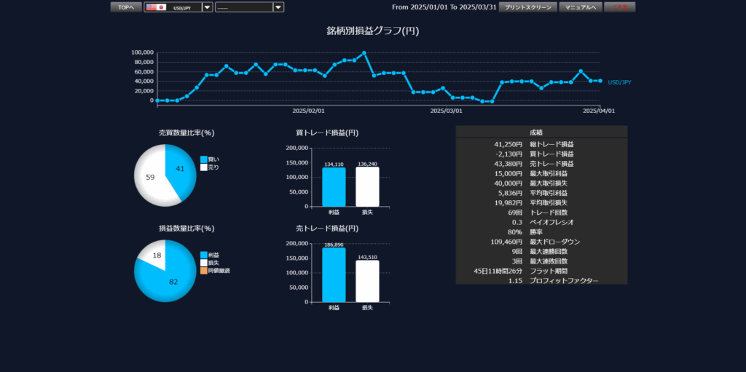
Task: Click the 134,110 buy profit bar
Action: pos(334,187)
